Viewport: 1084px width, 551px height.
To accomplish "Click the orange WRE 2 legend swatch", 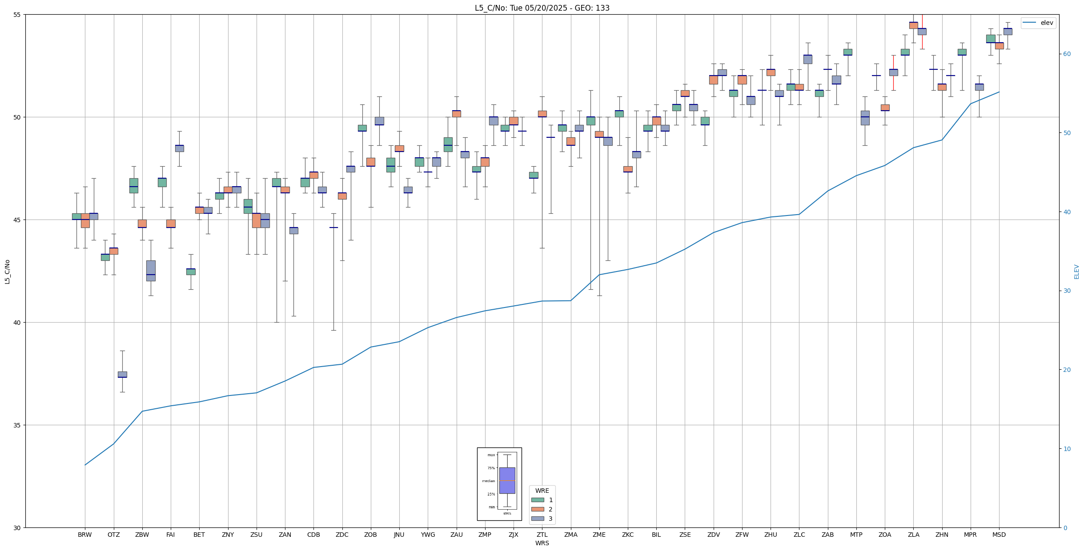I will coord(538,509).
